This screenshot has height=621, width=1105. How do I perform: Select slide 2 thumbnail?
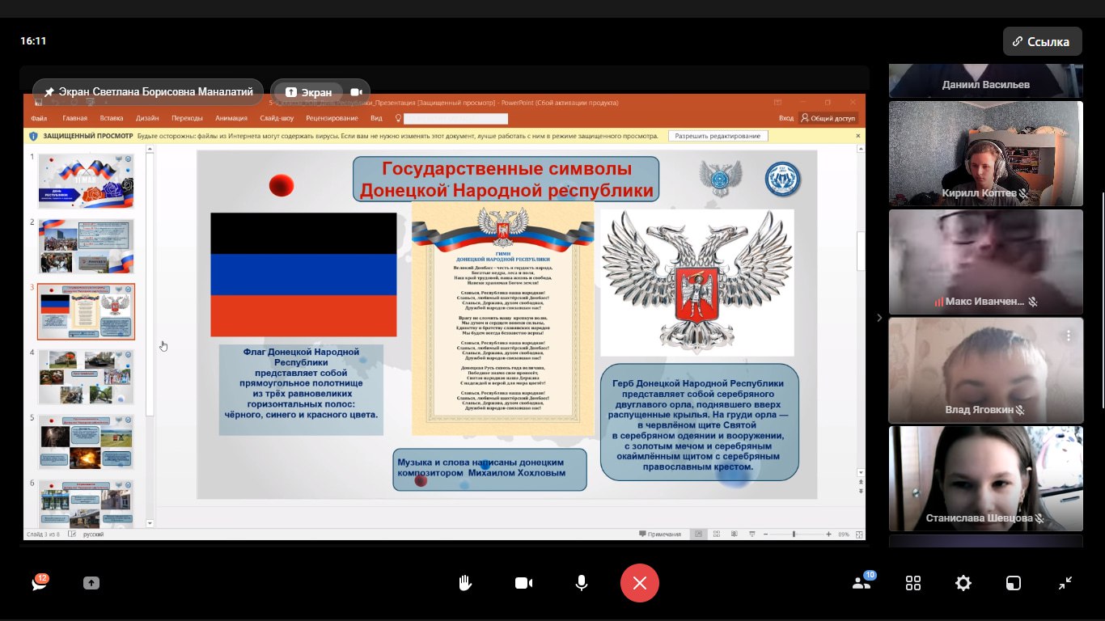[x=86, y=246]
